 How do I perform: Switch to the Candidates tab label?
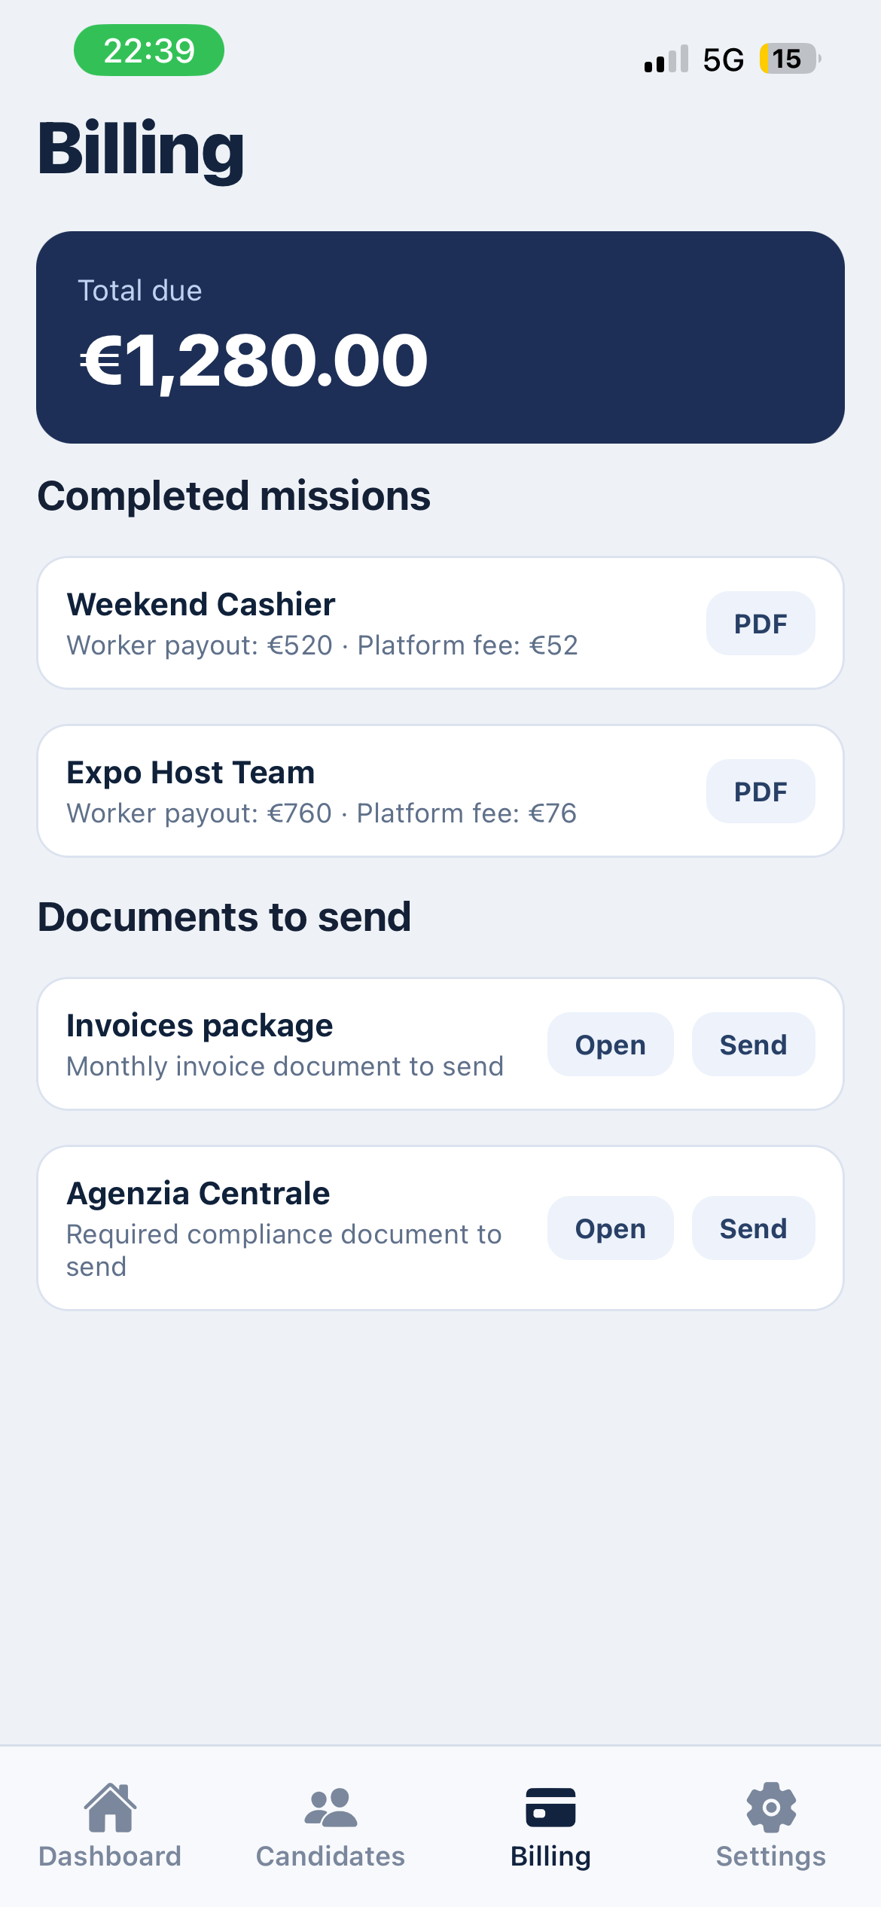coord(331,1857)
